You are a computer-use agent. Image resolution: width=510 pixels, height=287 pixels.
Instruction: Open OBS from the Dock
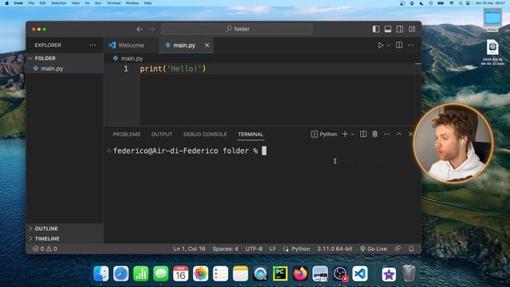coord(340,273)
